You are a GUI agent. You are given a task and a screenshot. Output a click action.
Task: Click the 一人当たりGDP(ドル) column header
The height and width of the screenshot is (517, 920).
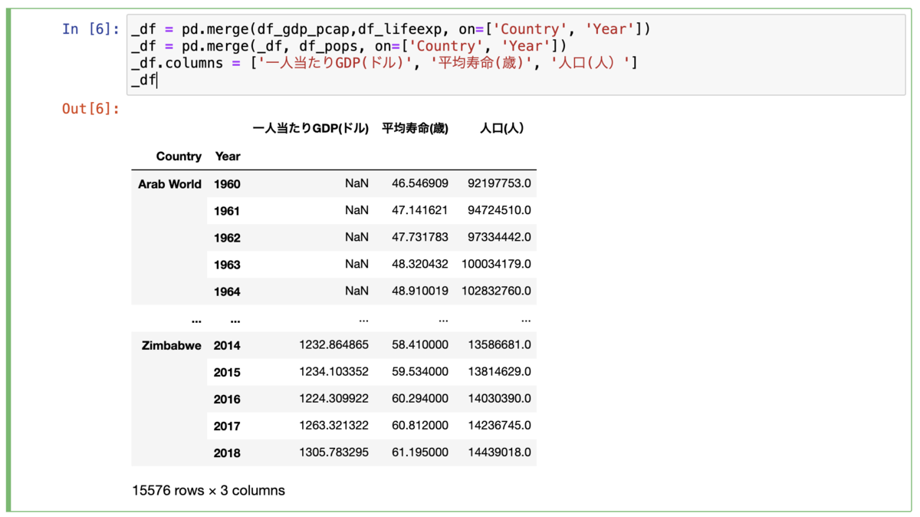pos(310,128)
